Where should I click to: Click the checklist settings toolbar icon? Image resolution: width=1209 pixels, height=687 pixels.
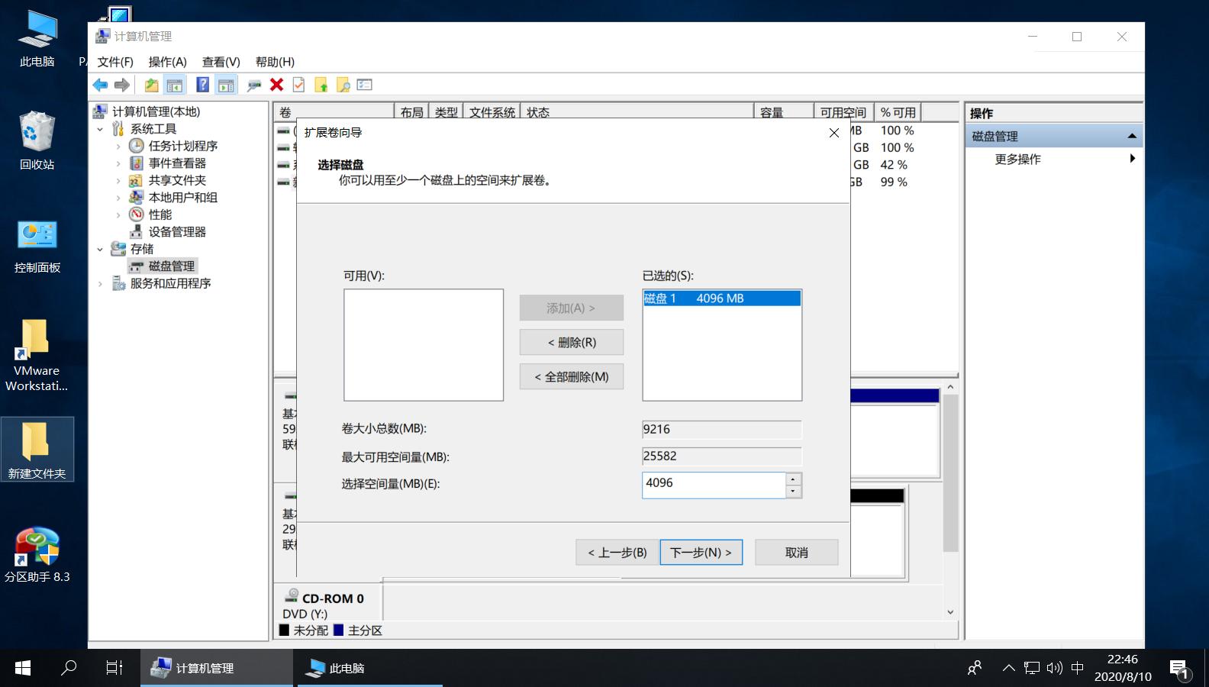coord(365,85)
